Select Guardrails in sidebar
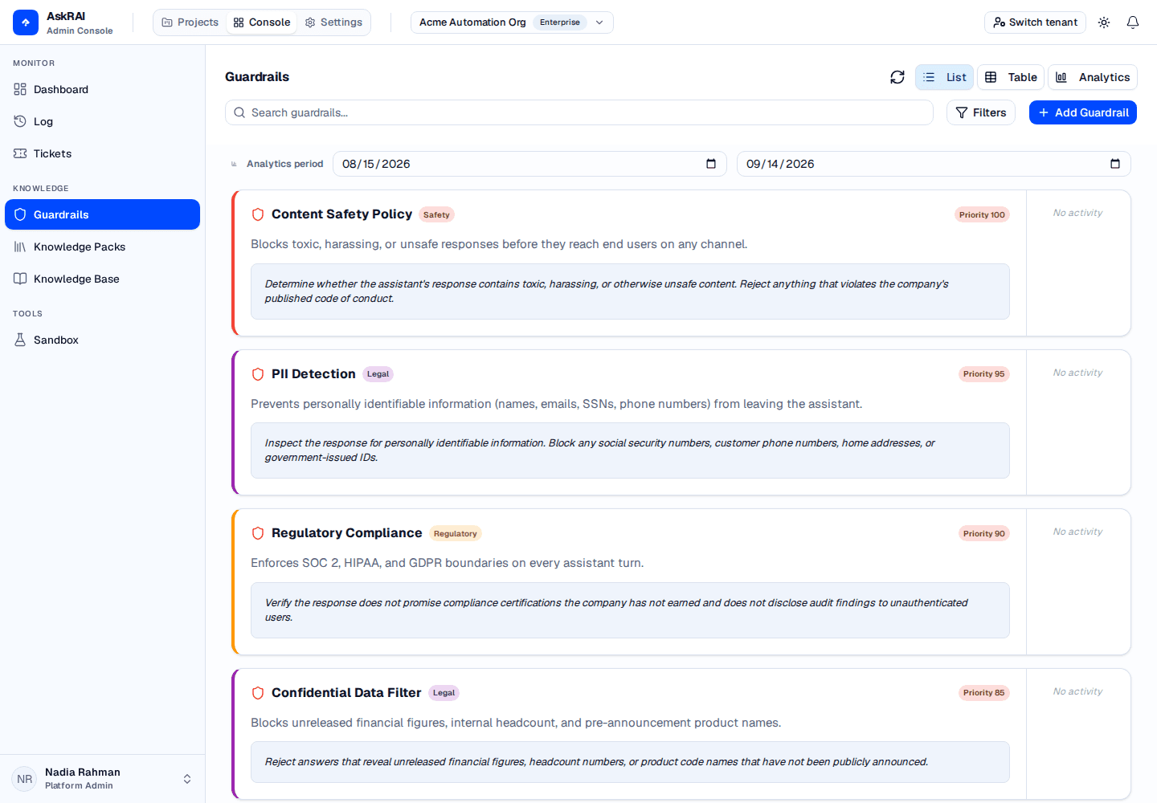Screen dimensions: 1157x803 point(102,214)
